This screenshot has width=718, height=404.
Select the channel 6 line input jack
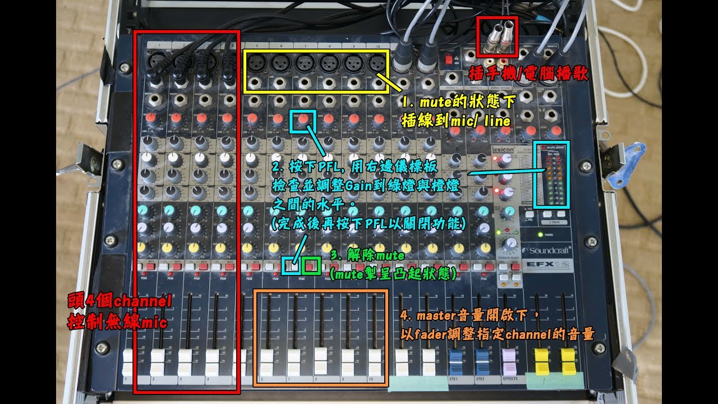pyautogui.click(x=280, y=84)
